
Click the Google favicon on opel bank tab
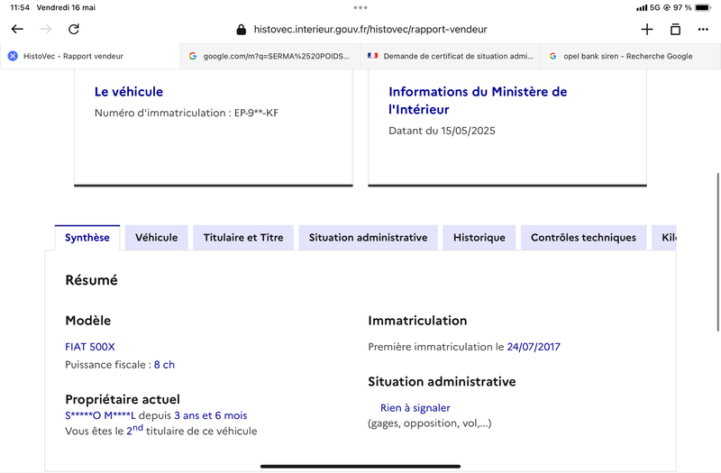[553, 56]
